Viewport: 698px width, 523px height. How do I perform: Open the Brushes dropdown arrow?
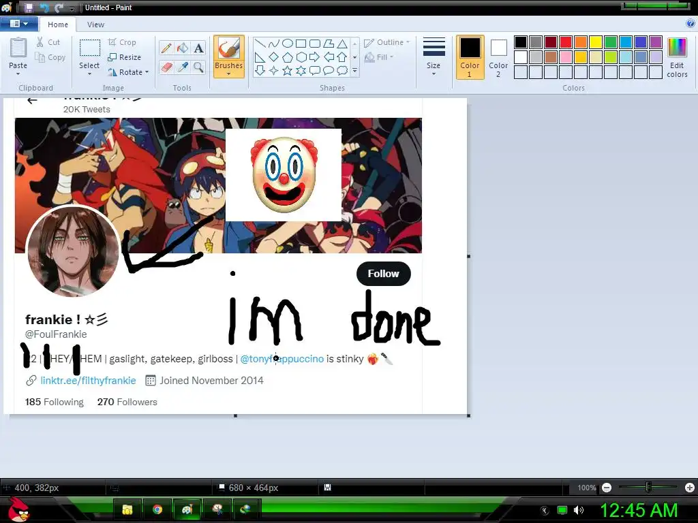pos(229,74)
